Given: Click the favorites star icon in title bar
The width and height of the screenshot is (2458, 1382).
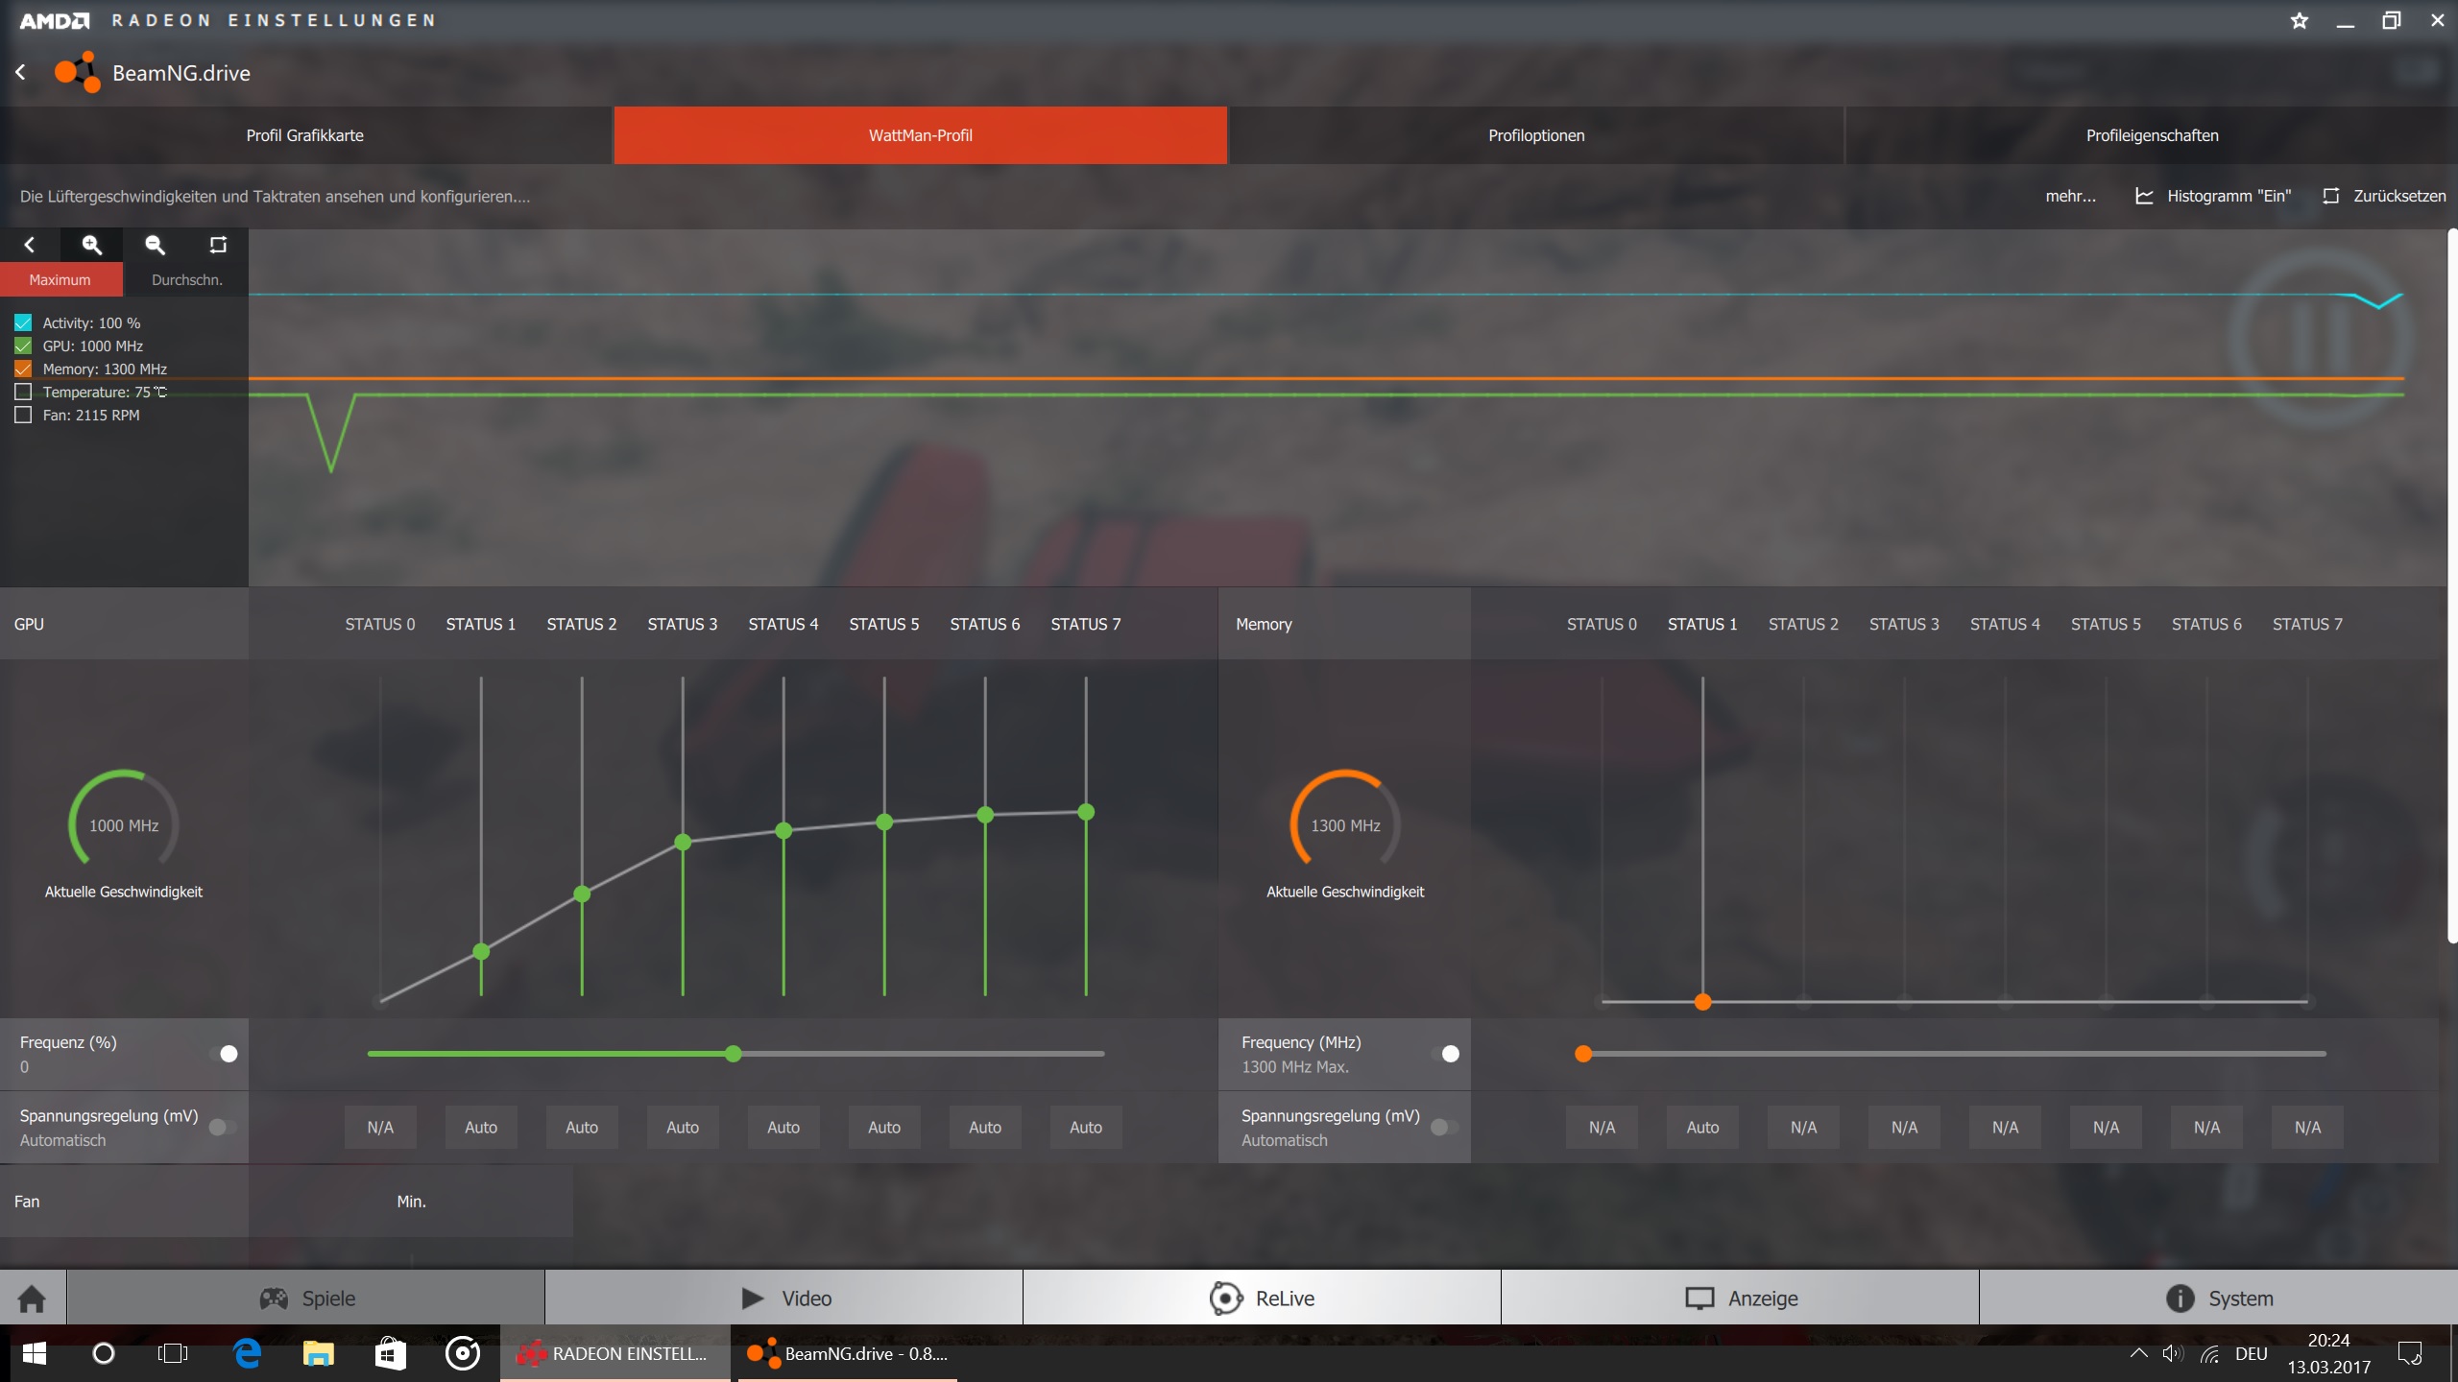Looking at the screenshot, I should pos(2299,20).
